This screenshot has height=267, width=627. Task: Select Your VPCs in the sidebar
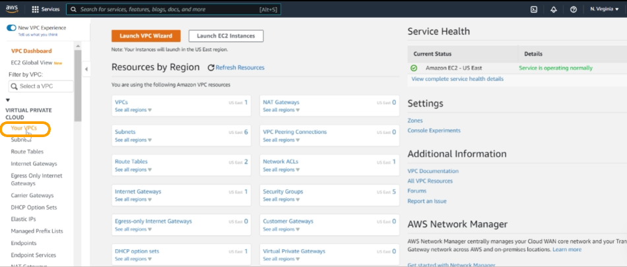(24, 129)
